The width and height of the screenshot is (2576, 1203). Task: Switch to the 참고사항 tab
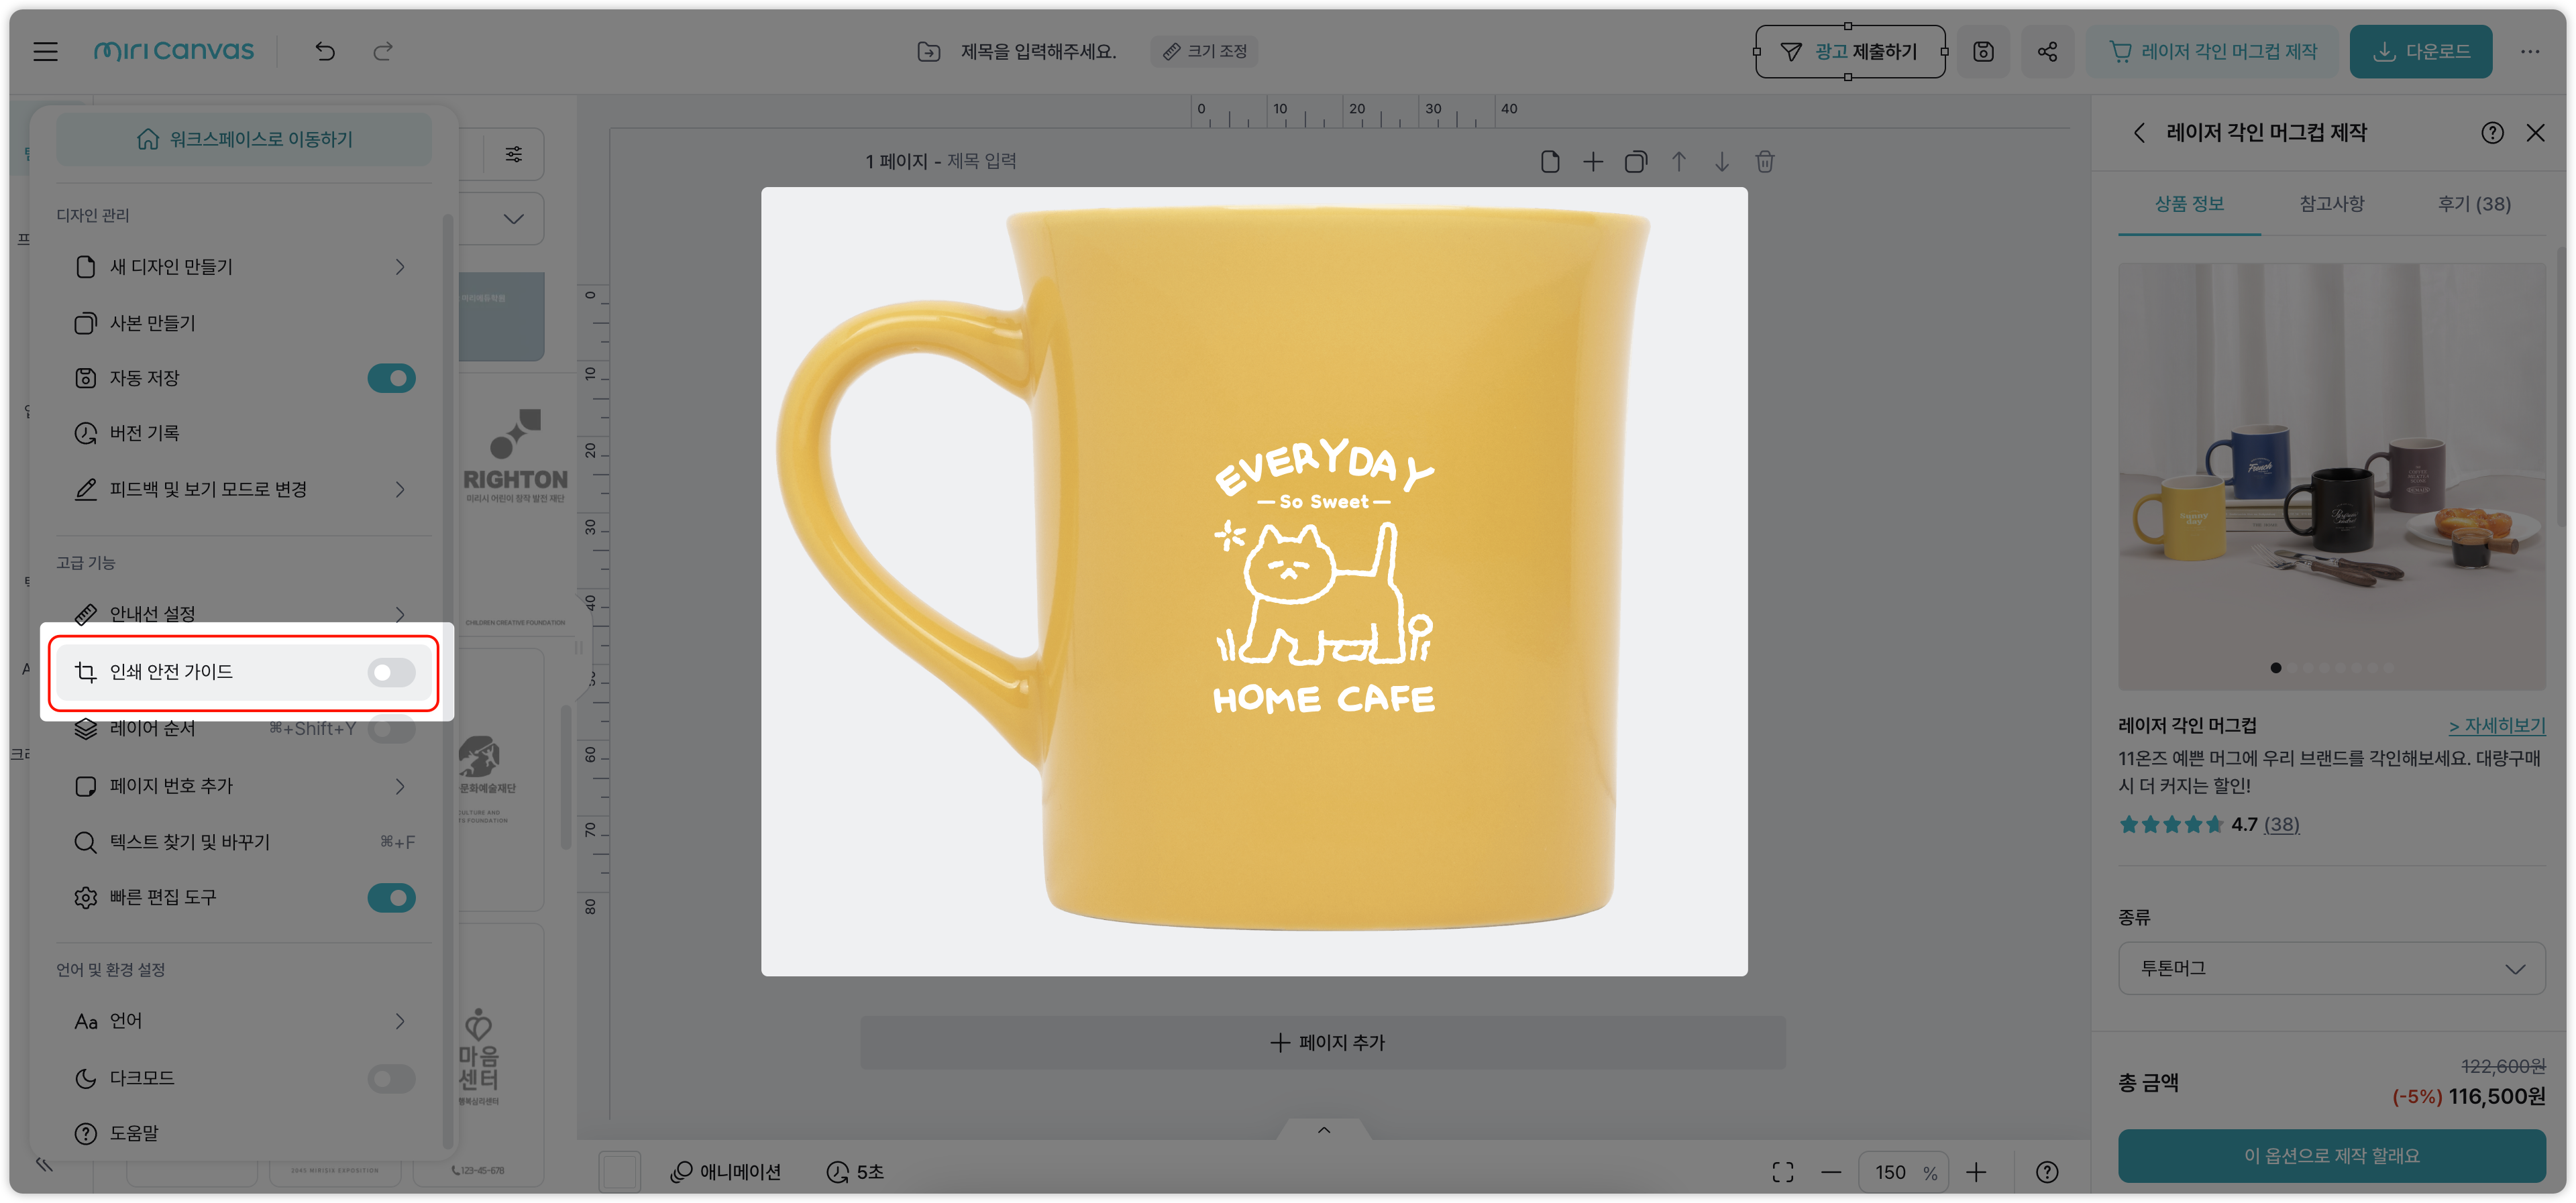(2331, 203)
